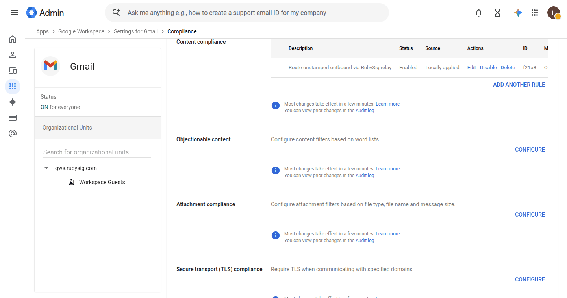Open Users (Directory) sidebar icon
Screen dimensions: 567x298
13,55
